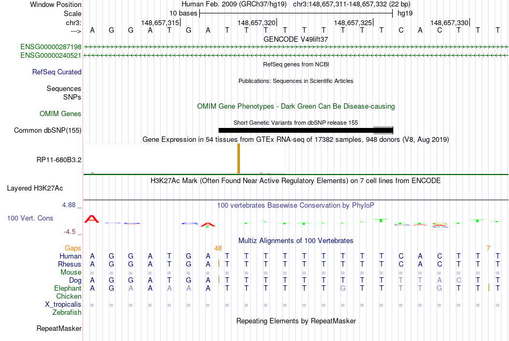The width and height of the screenshot is (509, 341).
Task: Click the orange insertion tick in Rhesus row
Action: pos(219,263)
